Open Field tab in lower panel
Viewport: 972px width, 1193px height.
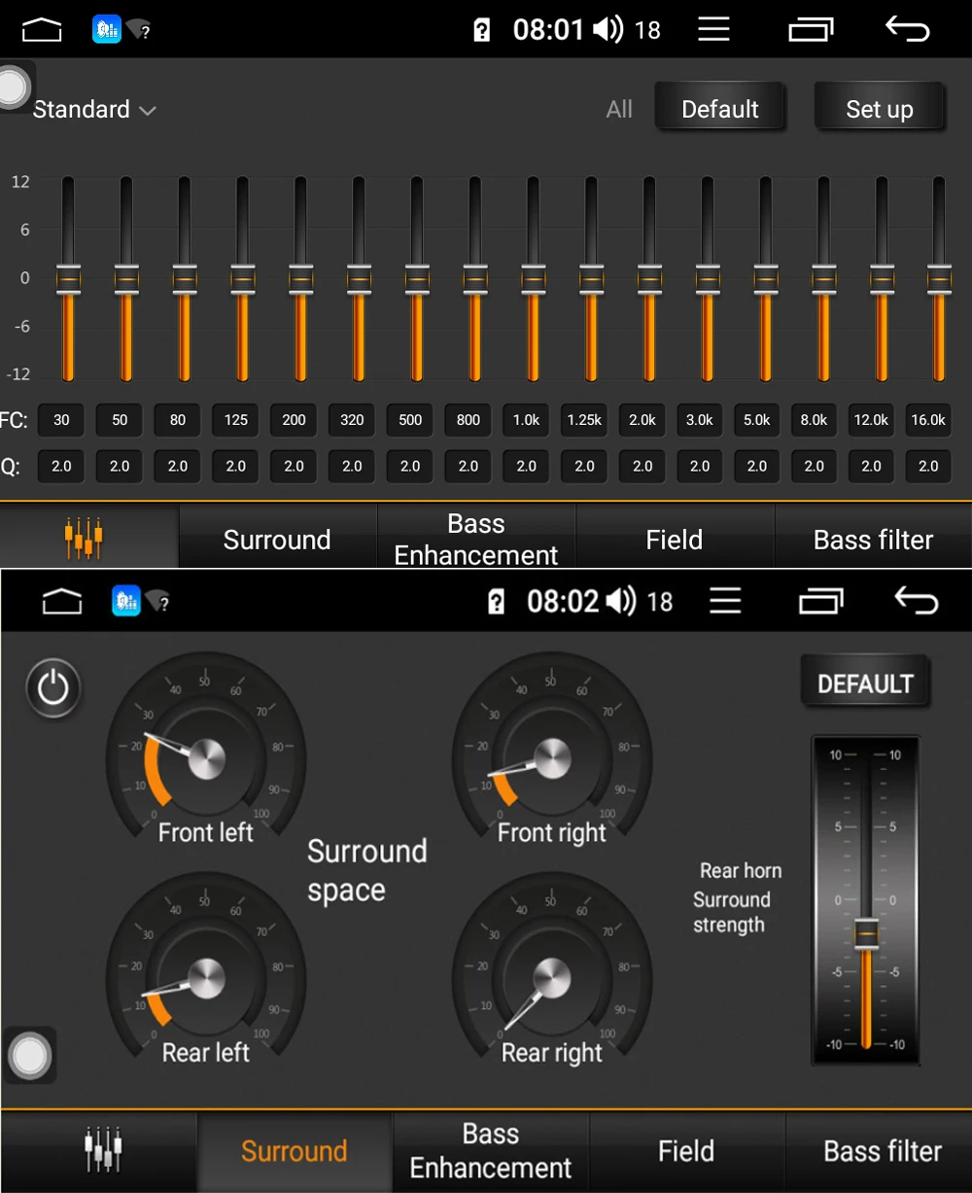pyautogui.click(x=686, y=1151)
